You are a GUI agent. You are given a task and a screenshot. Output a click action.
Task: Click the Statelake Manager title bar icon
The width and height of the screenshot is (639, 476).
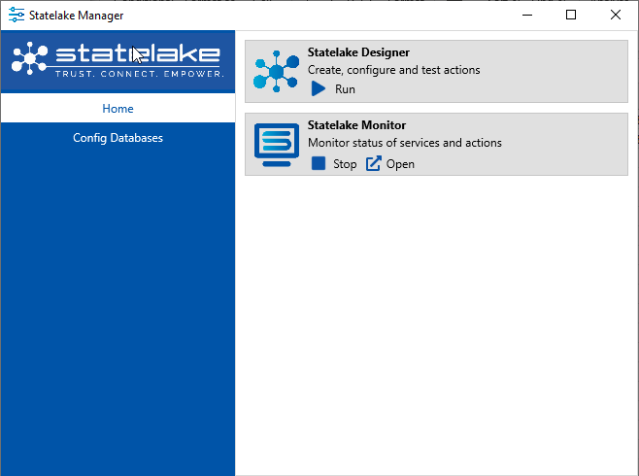[17, 16]
